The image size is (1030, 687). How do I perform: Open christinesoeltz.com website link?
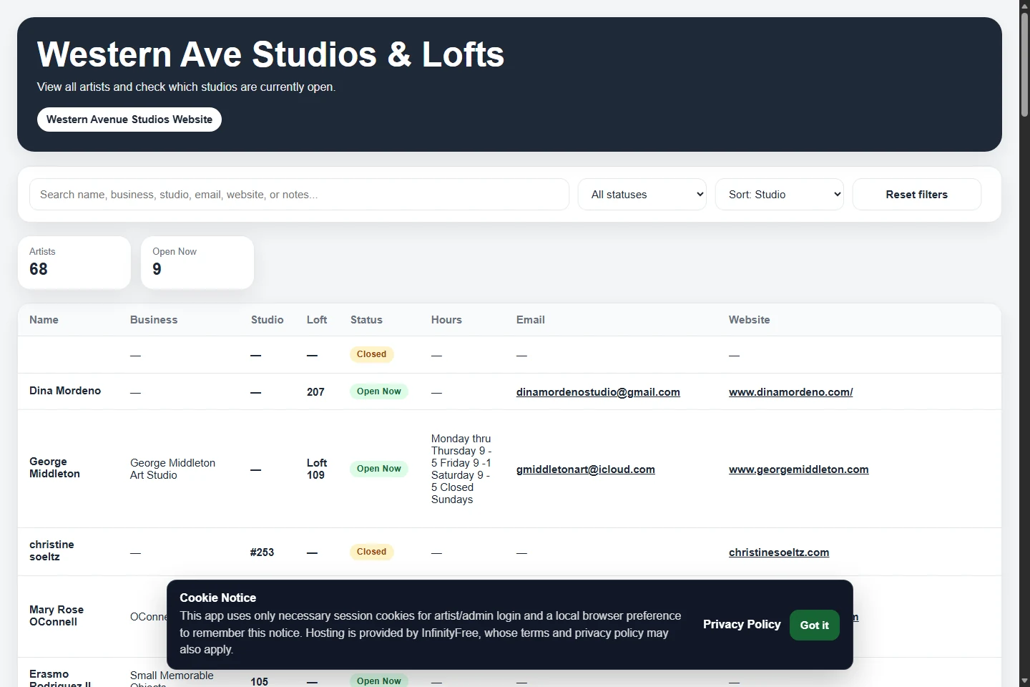click(779, 552)
